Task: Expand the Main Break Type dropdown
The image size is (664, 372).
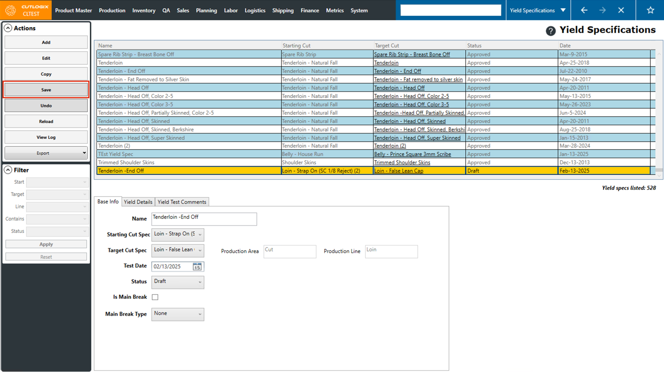Action: tap(177, 314)
